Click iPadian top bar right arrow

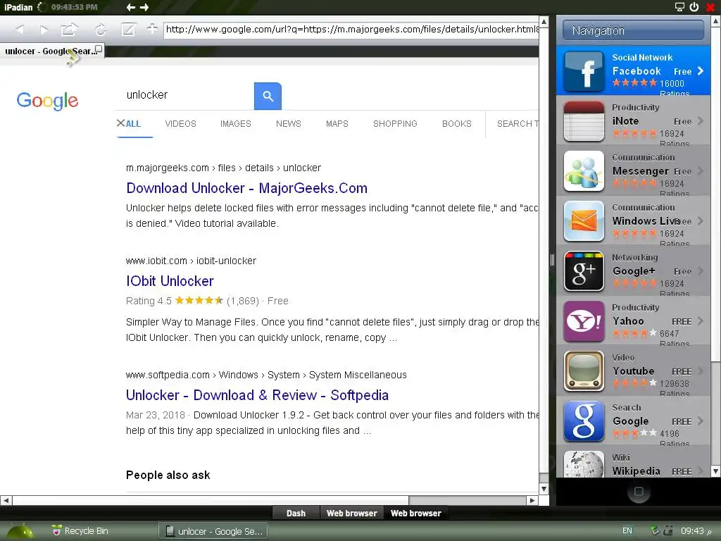point(144,7)
